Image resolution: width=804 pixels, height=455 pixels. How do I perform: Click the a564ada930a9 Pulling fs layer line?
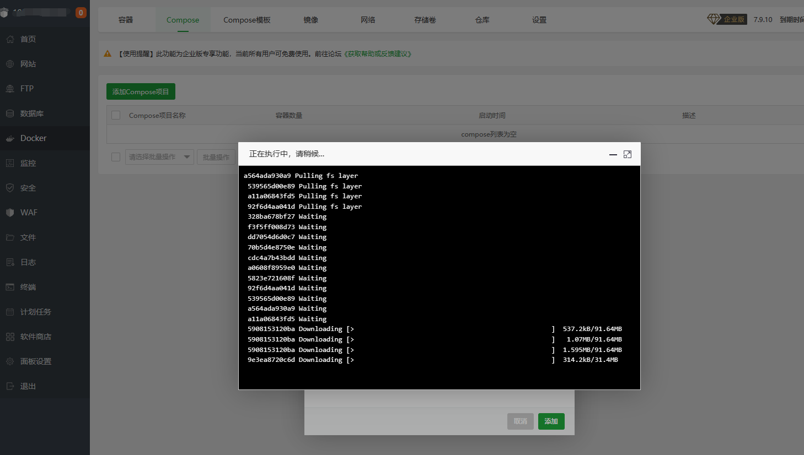[301, 176]
